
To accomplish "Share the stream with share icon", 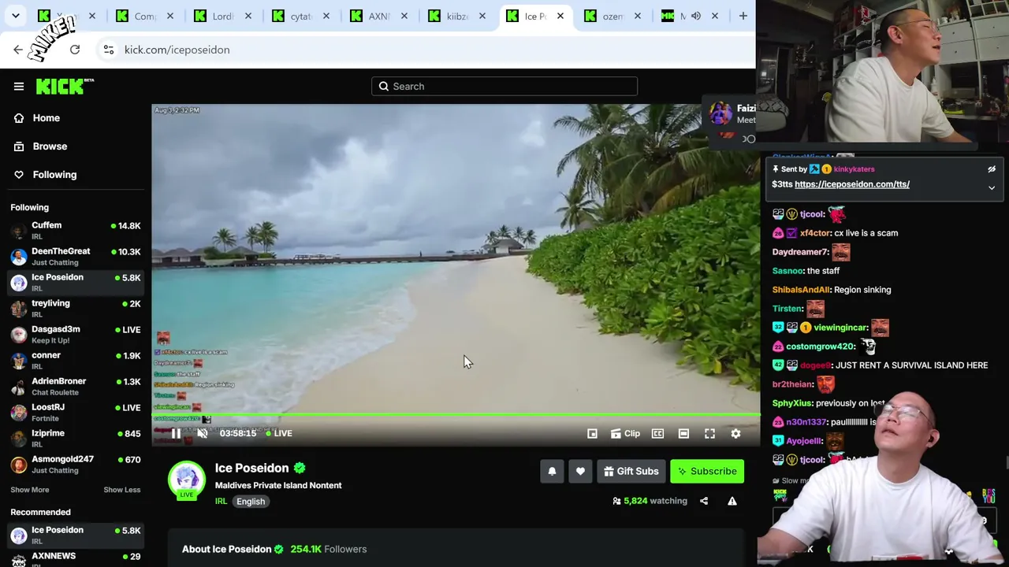I will click(704, 501).
